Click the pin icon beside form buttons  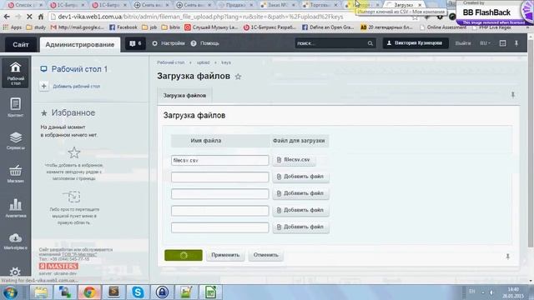click(507, 257)
